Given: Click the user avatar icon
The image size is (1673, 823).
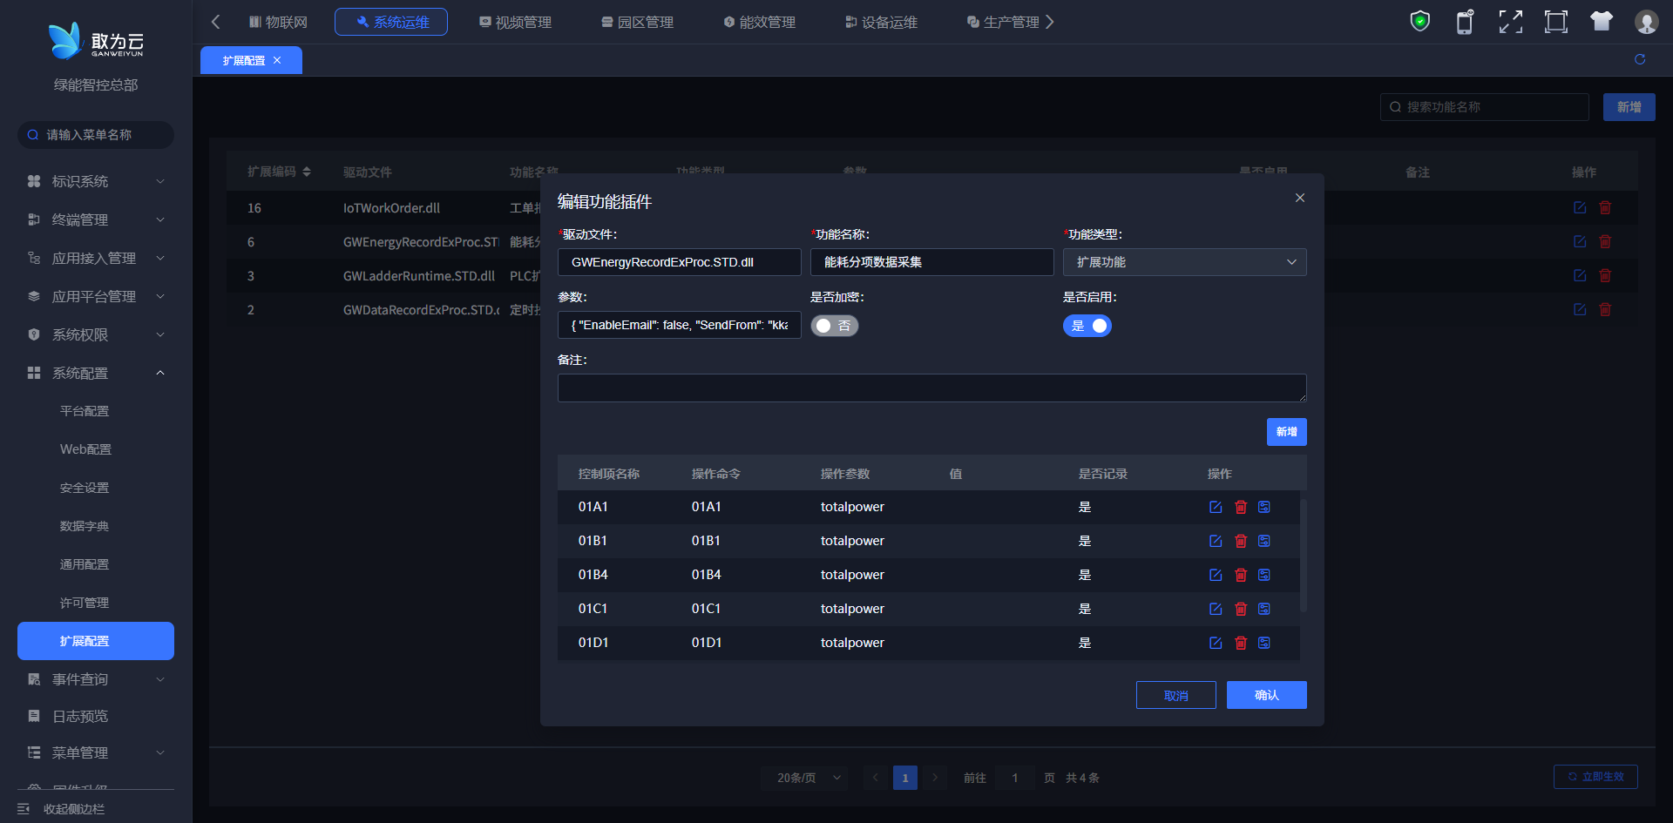Looking at the screenshot, I should [x=1646, y=22].
